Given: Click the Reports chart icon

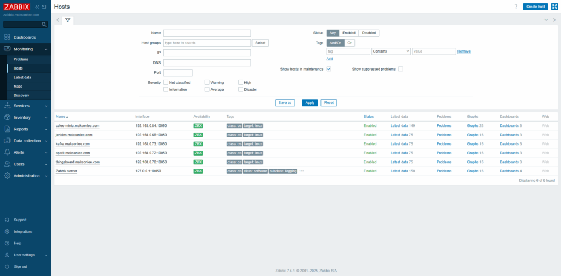Looking at the screenshot, I should pos(7,129).
